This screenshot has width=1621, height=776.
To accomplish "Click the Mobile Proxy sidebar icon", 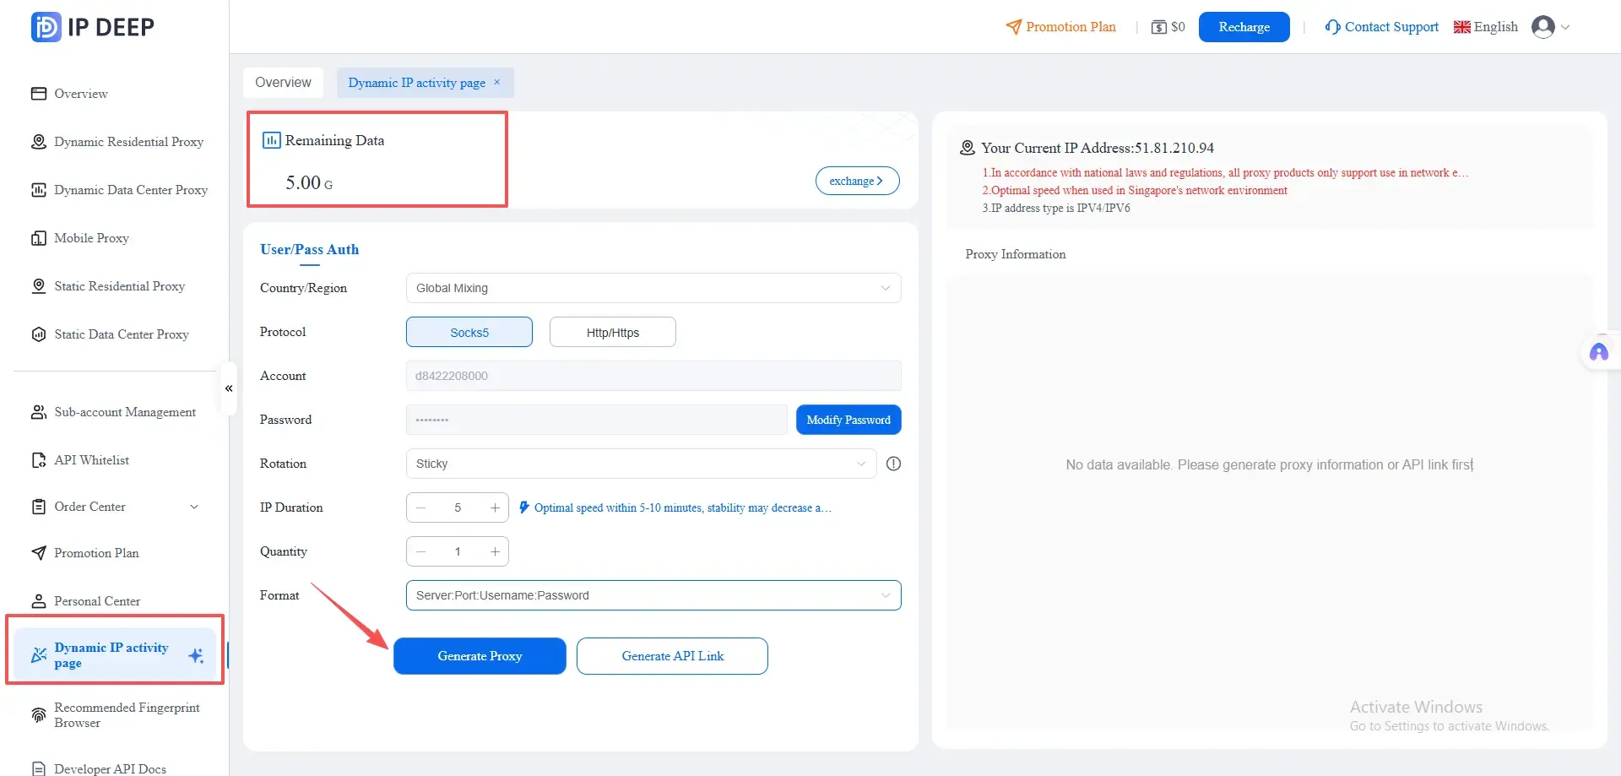I will pyautogui.click(x=39, y=238).
